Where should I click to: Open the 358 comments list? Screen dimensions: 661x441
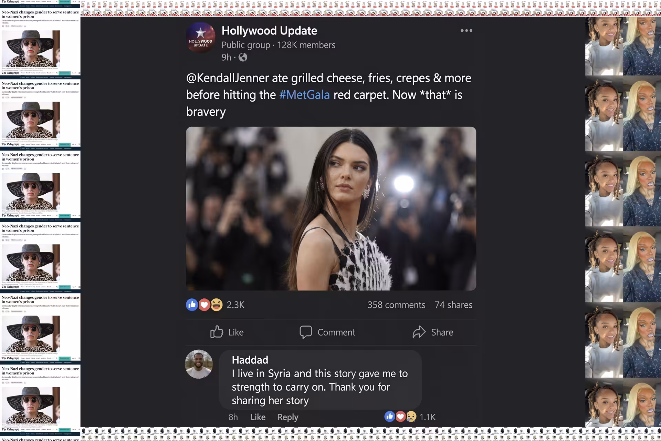point(396,305)
